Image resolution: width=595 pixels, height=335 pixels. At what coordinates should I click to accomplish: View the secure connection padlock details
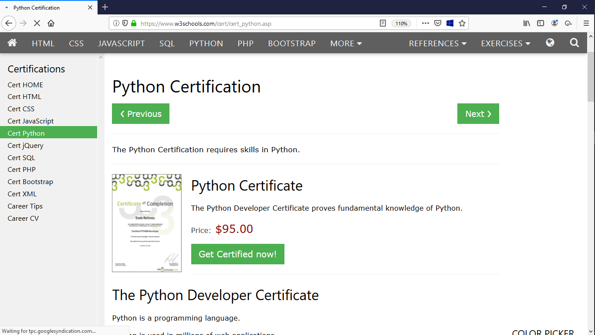[x=134, y=23]
